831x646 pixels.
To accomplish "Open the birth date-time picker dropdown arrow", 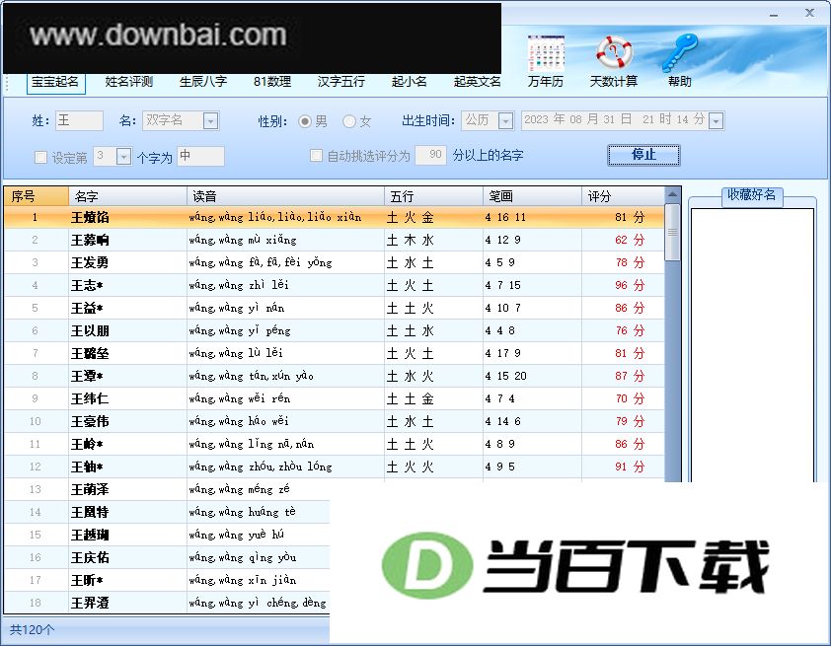I will pos(717,121).
